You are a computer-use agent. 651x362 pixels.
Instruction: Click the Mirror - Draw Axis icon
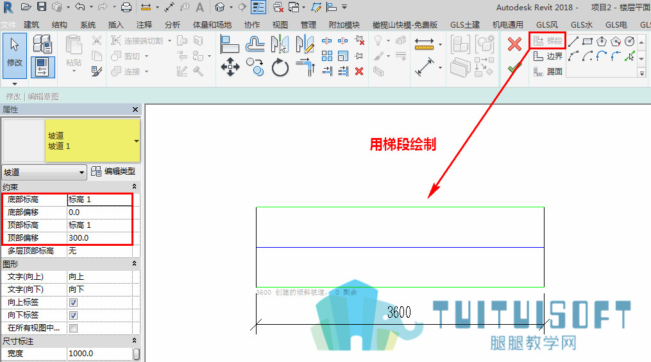305,44
